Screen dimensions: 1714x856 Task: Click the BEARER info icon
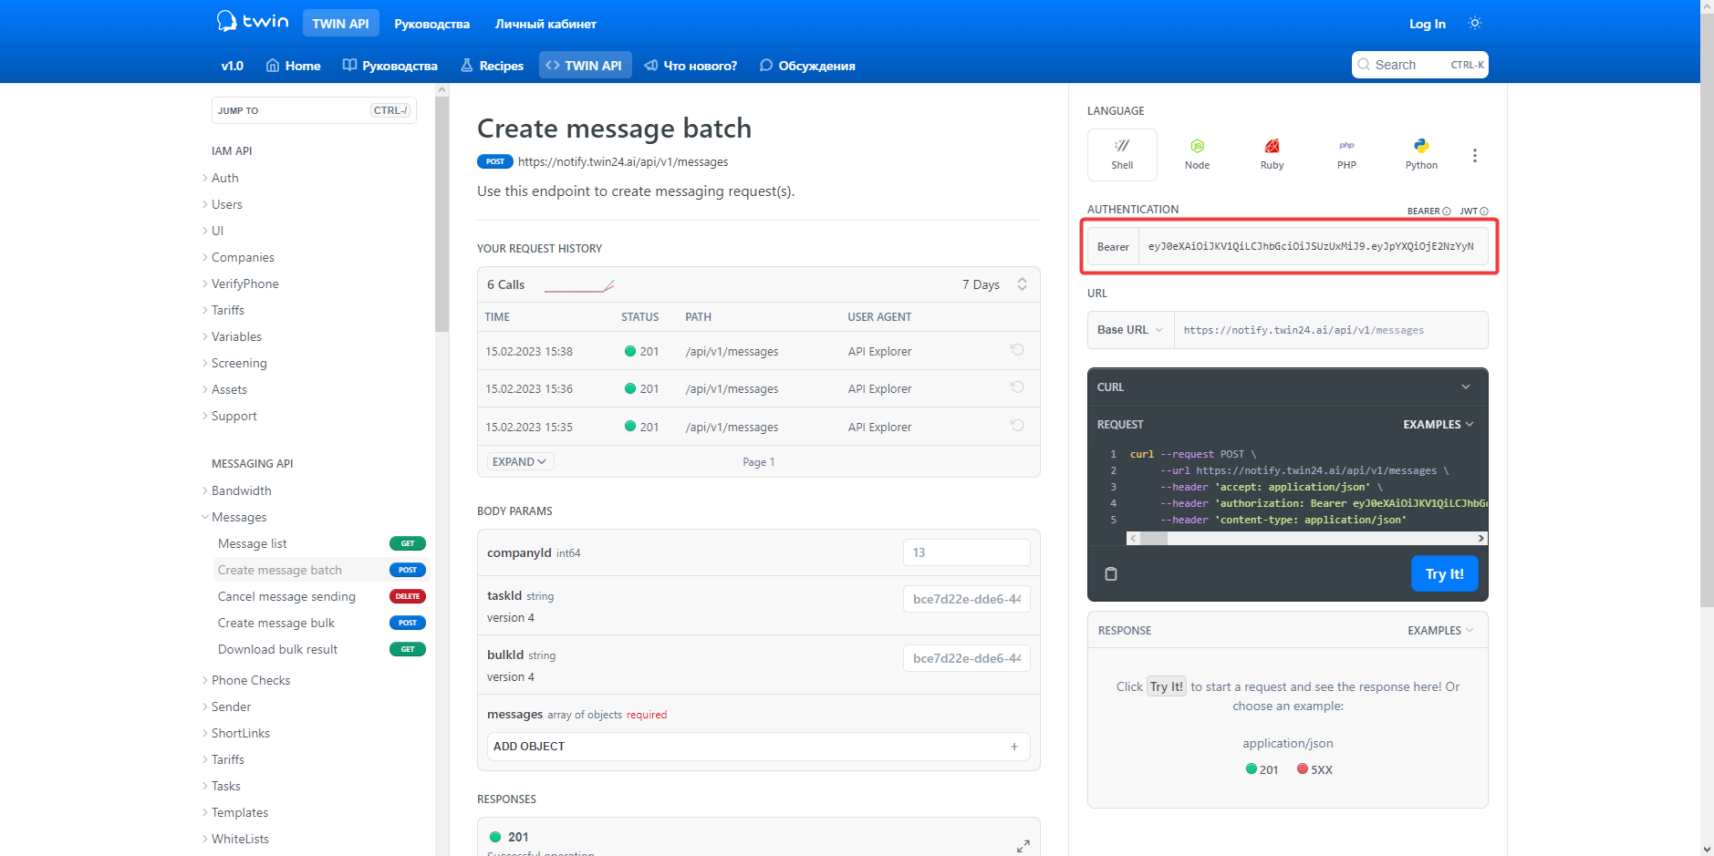(x=1447, y=211)
